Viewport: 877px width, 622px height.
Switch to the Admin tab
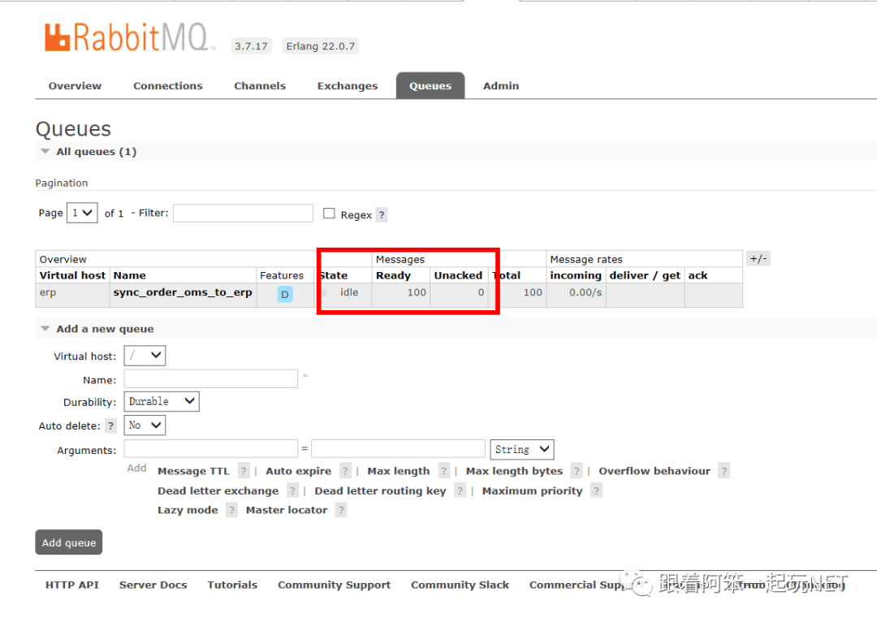pos(501,85)
